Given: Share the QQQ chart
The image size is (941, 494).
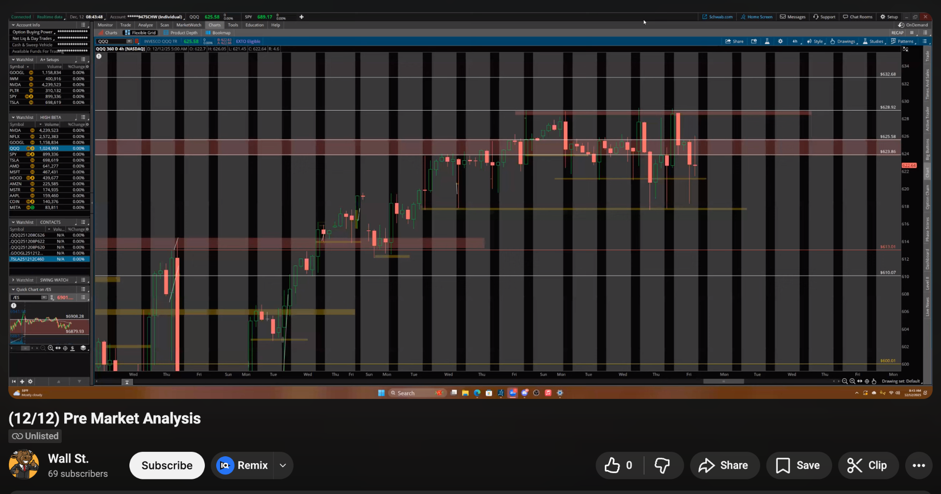Looking at the screenshot, I should point(734,42).
